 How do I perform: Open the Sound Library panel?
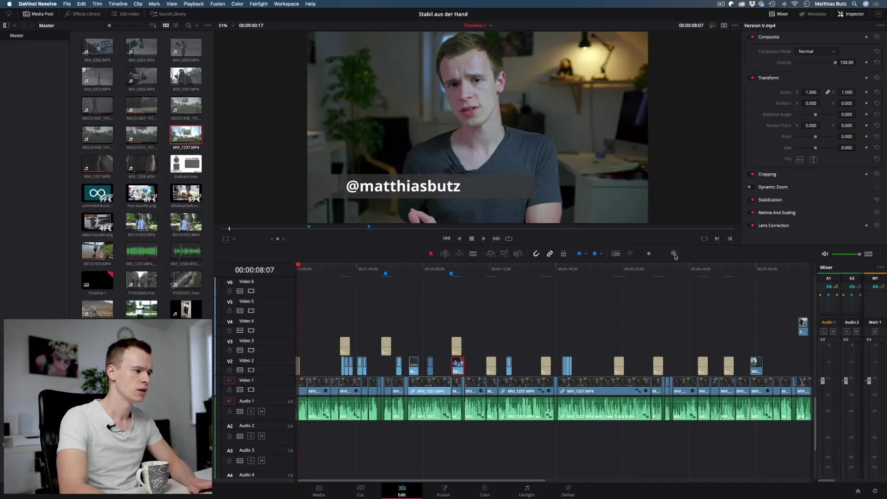point(168,14)
